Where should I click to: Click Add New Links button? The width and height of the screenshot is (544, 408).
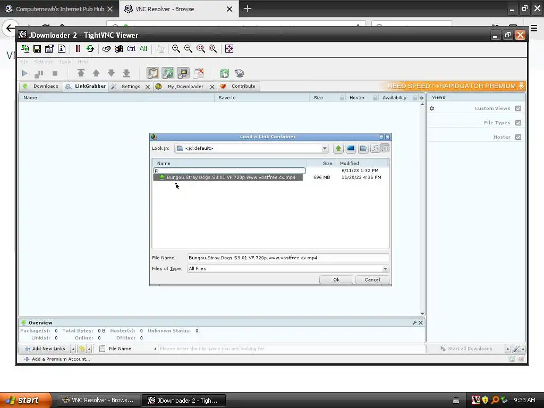click(45, 348)
